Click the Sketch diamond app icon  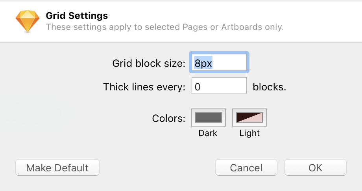click(27, 21)
